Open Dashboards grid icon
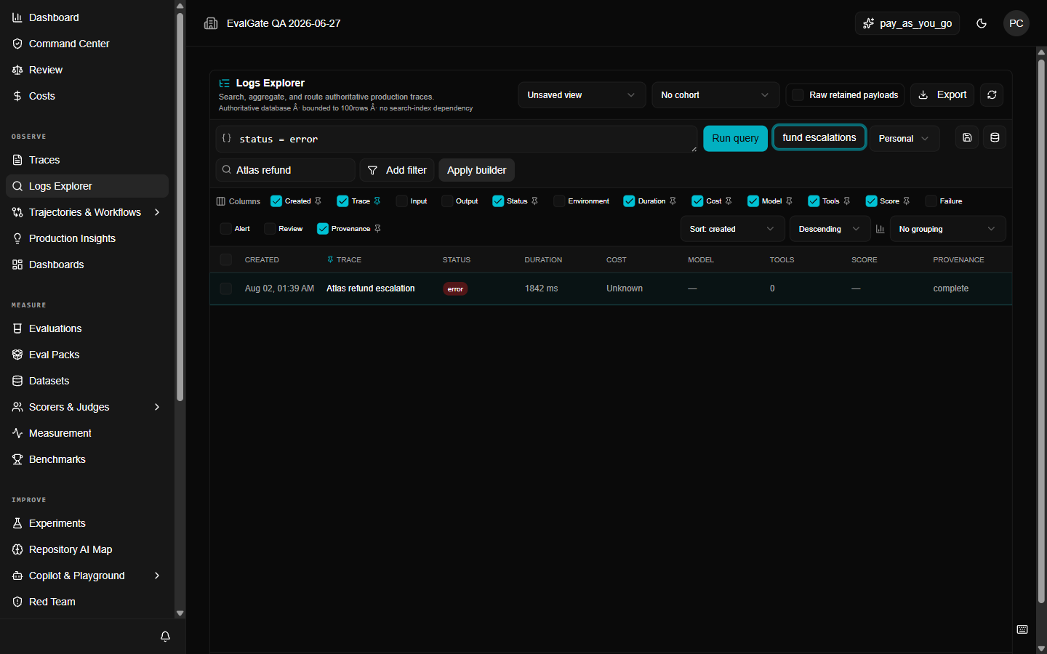The image size is (1047, 654). pos(17,265)
